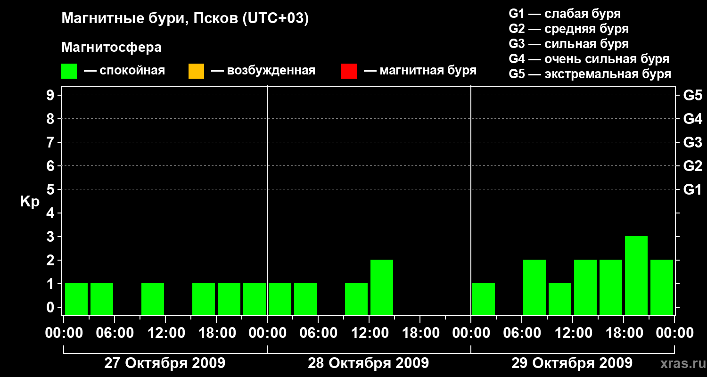Click the 09:00–12:00 bar on 27 Октября

(153, 299)
